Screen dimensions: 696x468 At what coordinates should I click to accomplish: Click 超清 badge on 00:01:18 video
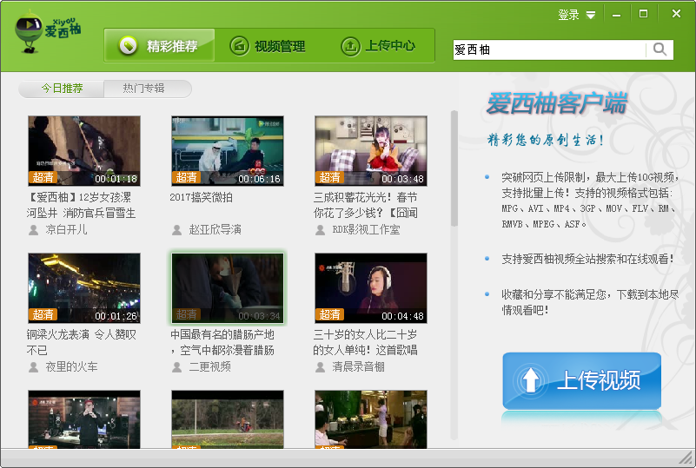(43, 177)
